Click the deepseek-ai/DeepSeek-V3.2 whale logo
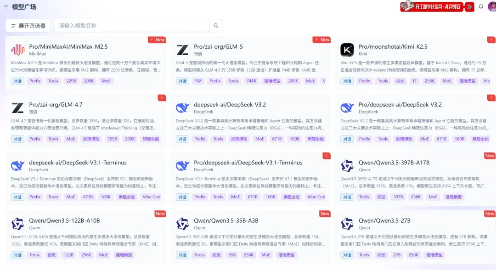The height and width of the screenshot is (270, 496). 182,108
